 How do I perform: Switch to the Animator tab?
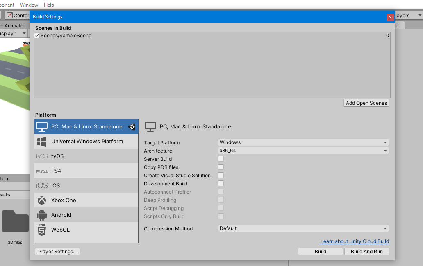tap(15, 25)
